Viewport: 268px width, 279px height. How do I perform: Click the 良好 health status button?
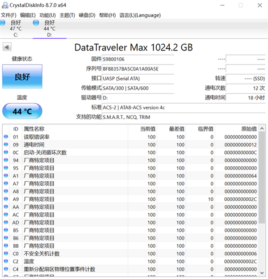click(x=22, y=76)
